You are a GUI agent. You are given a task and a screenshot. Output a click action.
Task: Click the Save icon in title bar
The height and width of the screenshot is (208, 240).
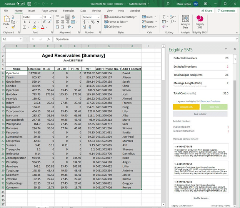pyautogui.click(x=29, y=3)
